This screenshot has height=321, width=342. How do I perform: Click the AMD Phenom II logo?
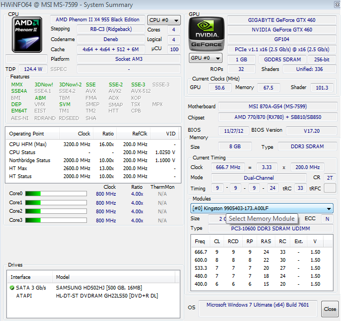27,35
